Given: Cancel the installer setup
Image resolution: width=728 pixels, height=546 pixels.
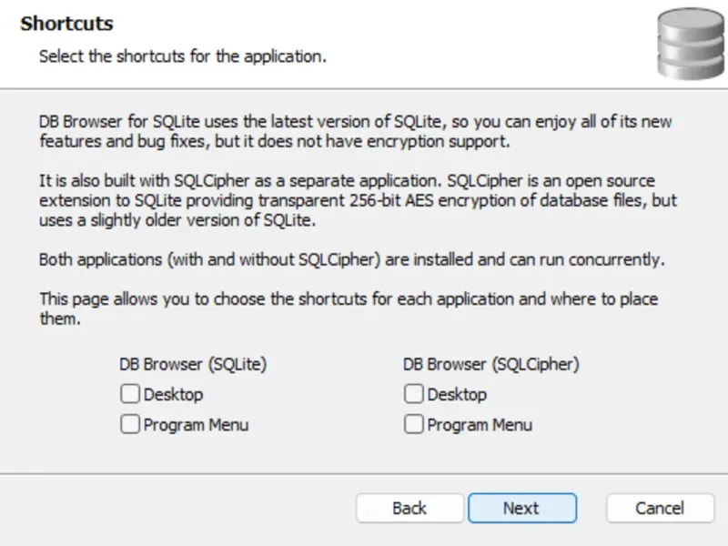Looking at the screenshot, I should click(x=660, y=508).
